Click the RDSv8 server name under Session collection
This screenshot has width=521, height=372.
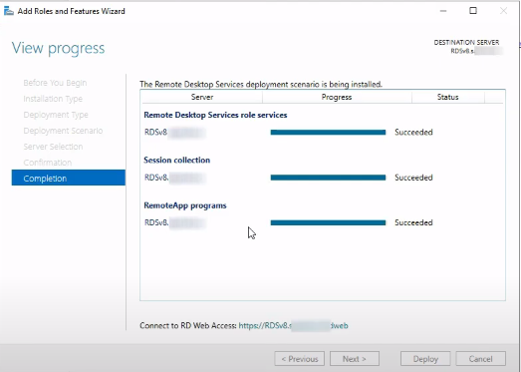tap(174, 178)
